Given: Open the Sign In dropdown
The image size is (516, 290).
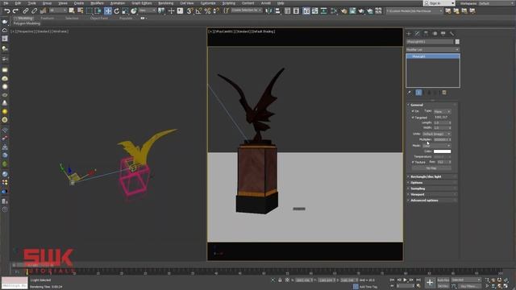Looking at the screenshot, I should coord(439,3).
